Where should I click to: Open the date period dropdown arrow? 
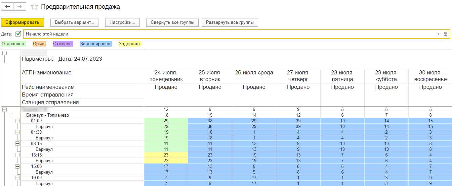(x=438, y=34)
